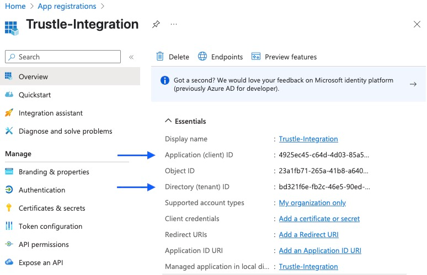The width and height of the screenshot is (427, 275).
Task: Click the Delete trash can icon
Action: [x=160, y=57]
